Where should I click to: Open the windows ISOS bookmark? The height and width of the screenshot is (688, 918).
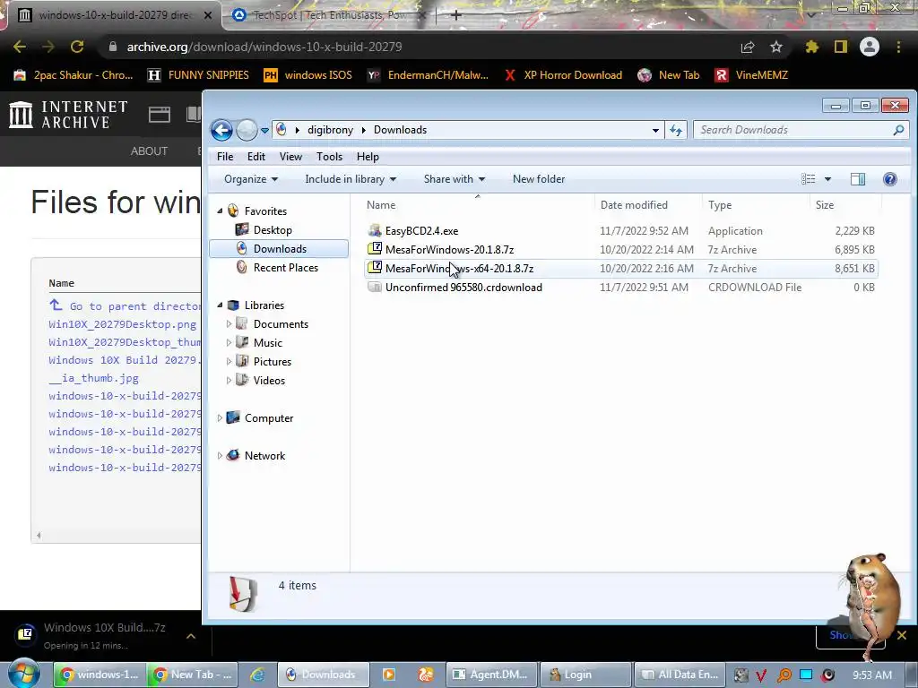[308, 75]
